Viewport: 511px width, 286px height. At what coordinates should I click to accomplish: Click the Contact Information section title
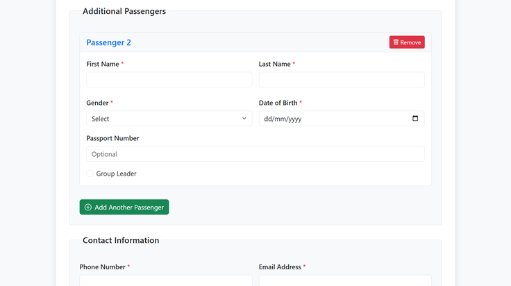point(121,240)
